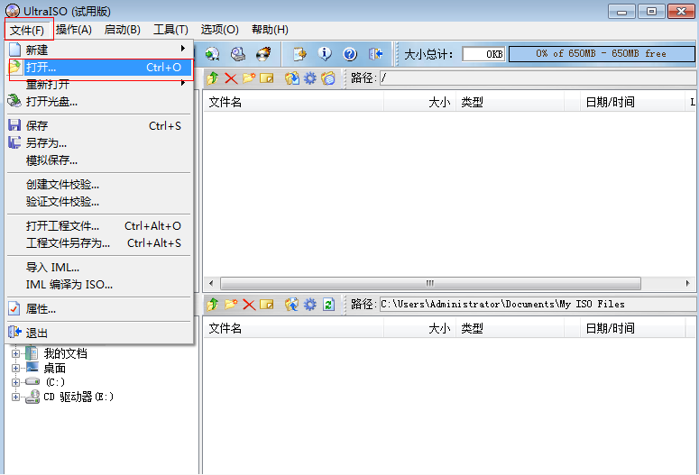Expand the CD 驱动器(E:) tree node

pos(15,397)
